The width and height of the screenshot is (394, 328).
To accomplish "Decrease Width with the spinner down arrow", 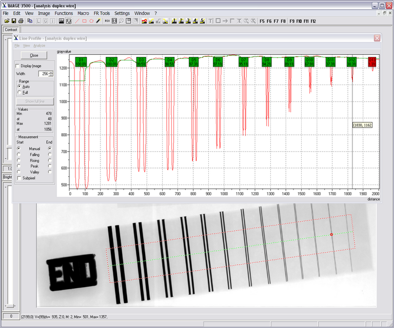I will pos(51,75).
